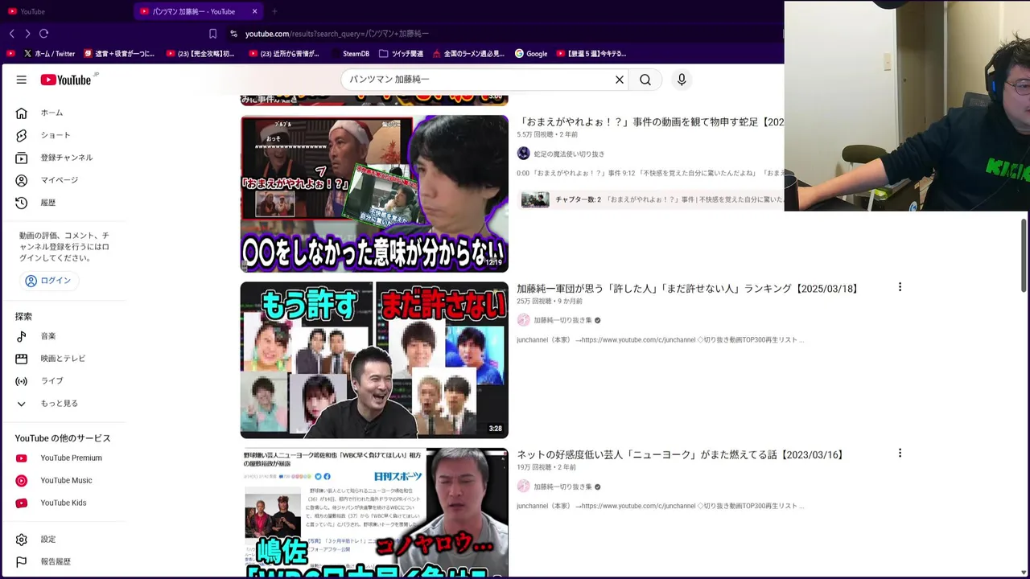Open マイページ in the sidebar
Image resolution: width=1030 pixels, height=579 pixels.
click(x=64, y=180)
